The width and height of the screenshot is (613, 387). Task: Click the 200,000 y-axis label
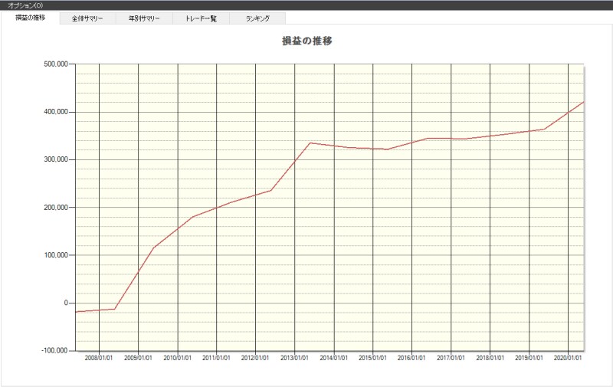(56, 208)
